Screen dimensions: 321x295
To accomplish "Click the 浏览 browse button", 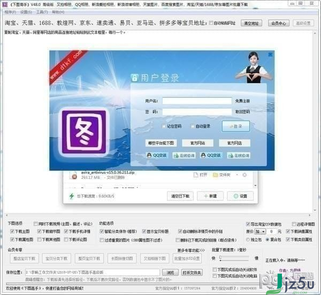I will (x=170, y=273).
